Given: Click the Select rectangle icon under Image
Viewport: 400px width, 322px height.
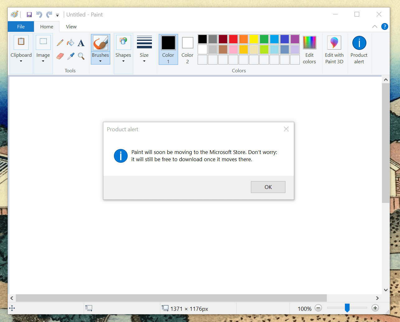Looking at the screenshot, I should coord(43,42).
